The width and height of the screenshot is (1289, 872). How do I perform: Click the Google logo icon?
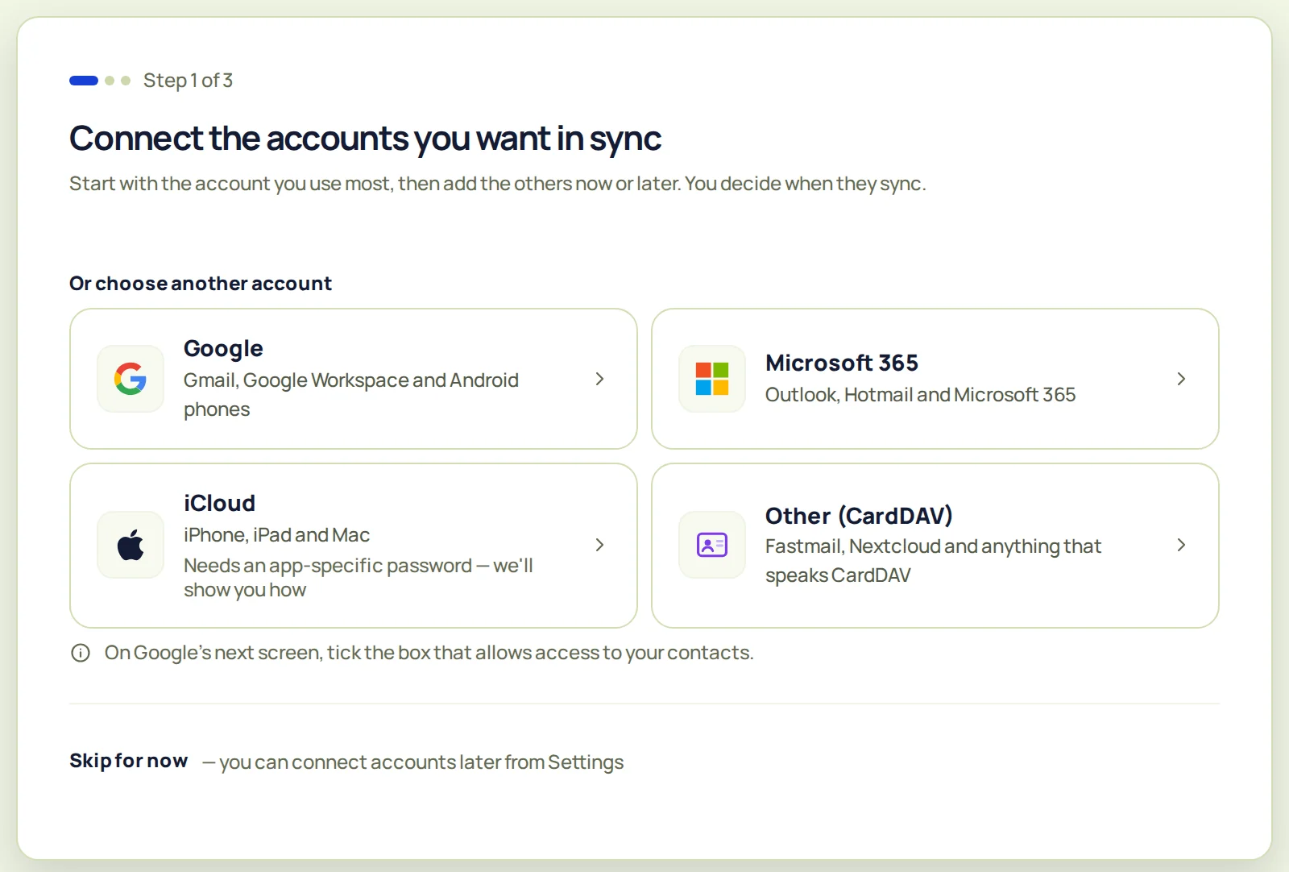point(131,379)
